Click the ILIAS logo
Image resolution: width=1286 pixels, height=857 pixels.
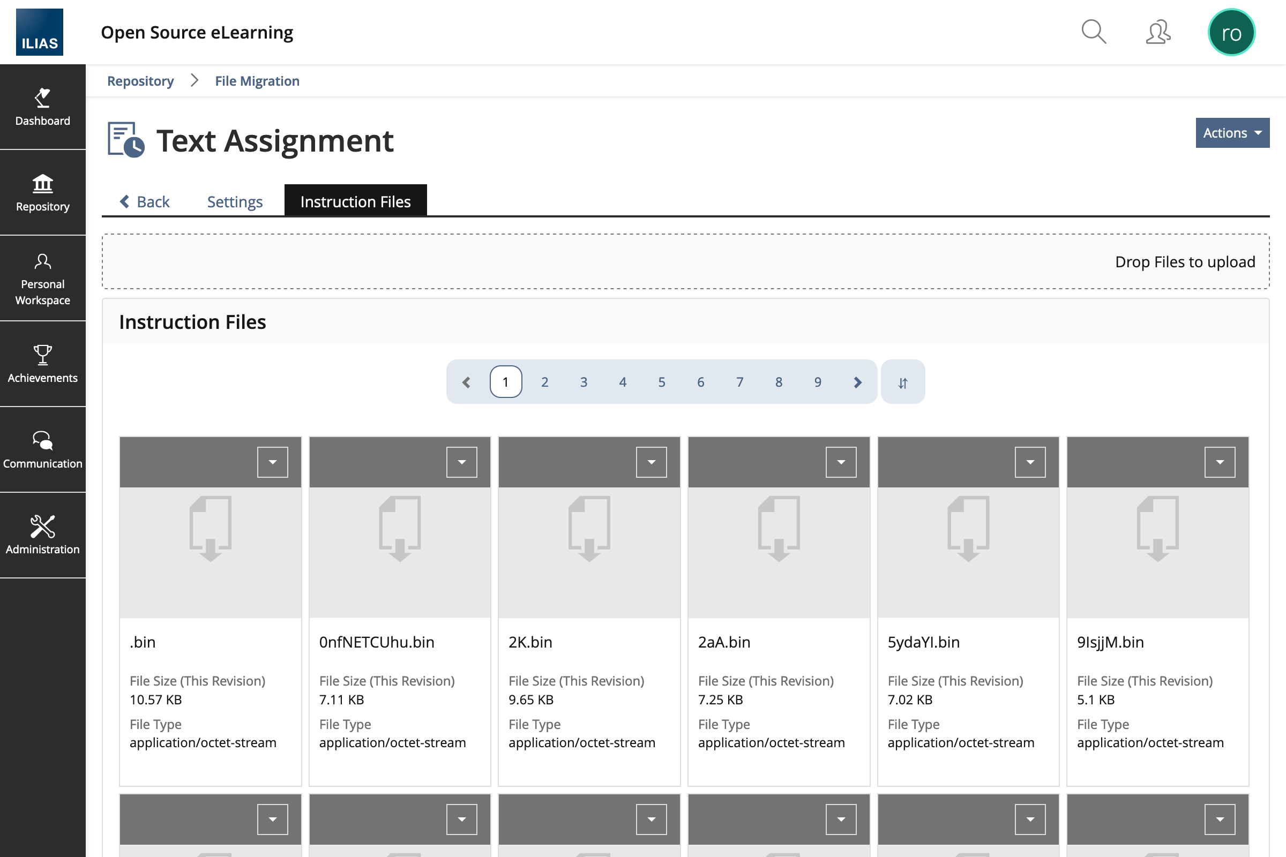(39, 32)
